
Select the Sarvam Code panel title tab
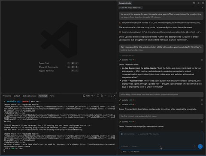click(125, 3)
